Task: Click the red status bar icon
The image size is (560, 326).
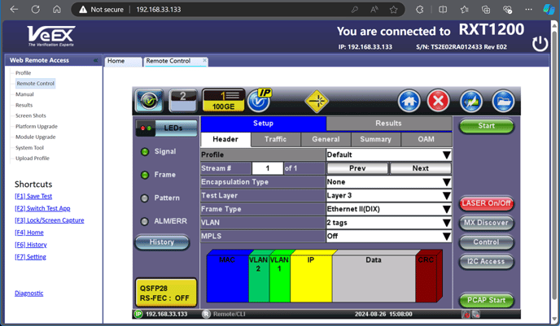Action: point(466,315)
